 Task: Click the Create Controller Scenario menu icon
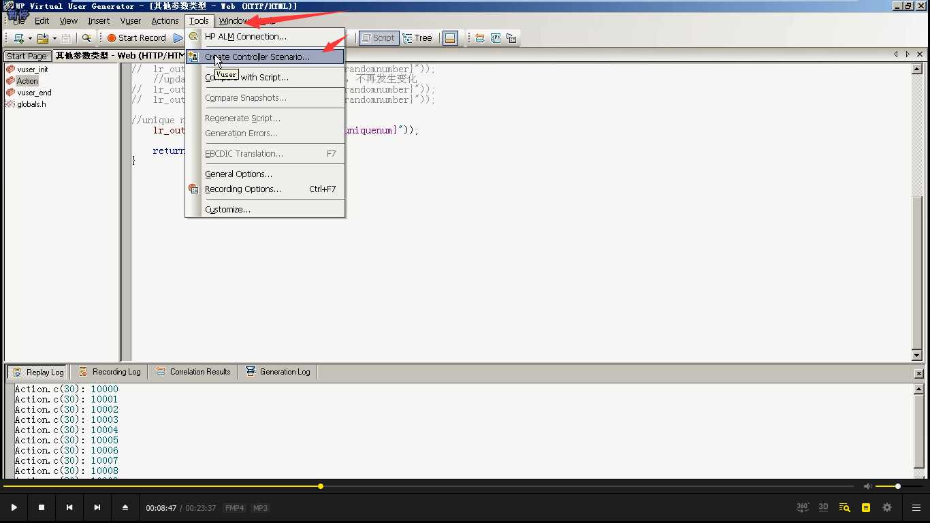click(193, 57)
